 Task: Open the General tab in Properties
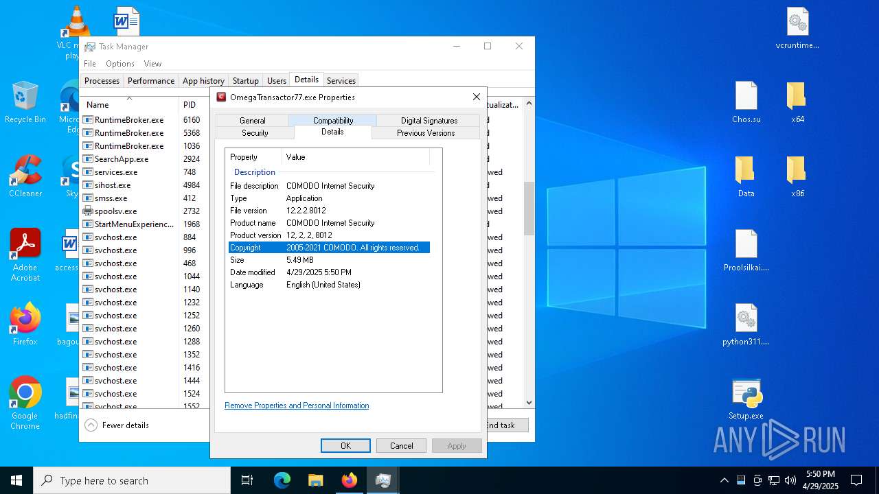pos(252,121)
